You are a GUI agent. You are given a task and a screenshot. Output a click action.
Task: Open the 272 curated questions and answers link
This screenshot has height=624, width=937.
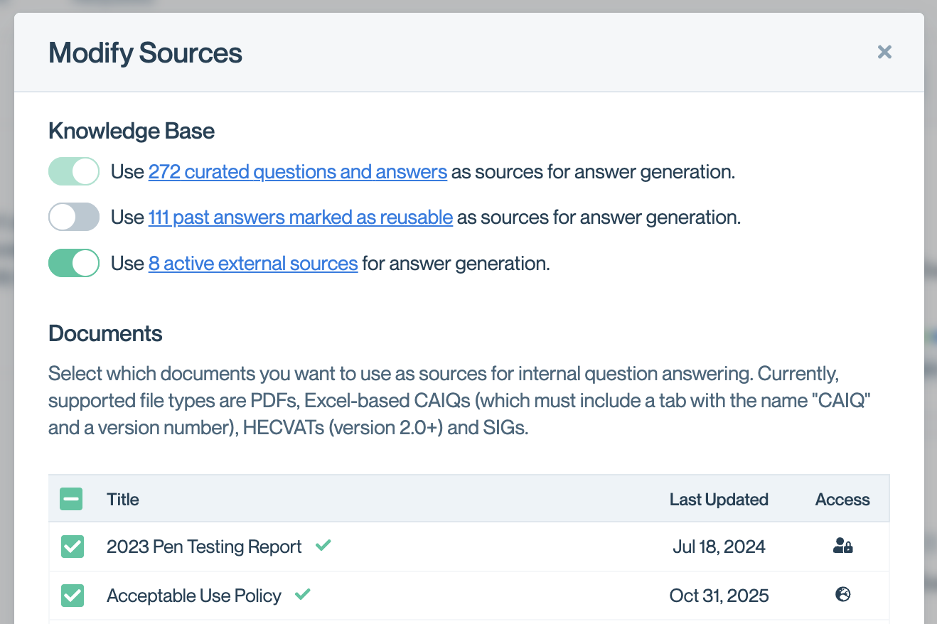pyautogui.click(x=297, y=171)
